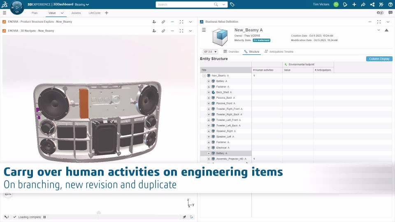Viewport: 395px width, 222px height.
Task: Open dropdown next to Beamy dashboard name
Action: click(x=87, y=5)
